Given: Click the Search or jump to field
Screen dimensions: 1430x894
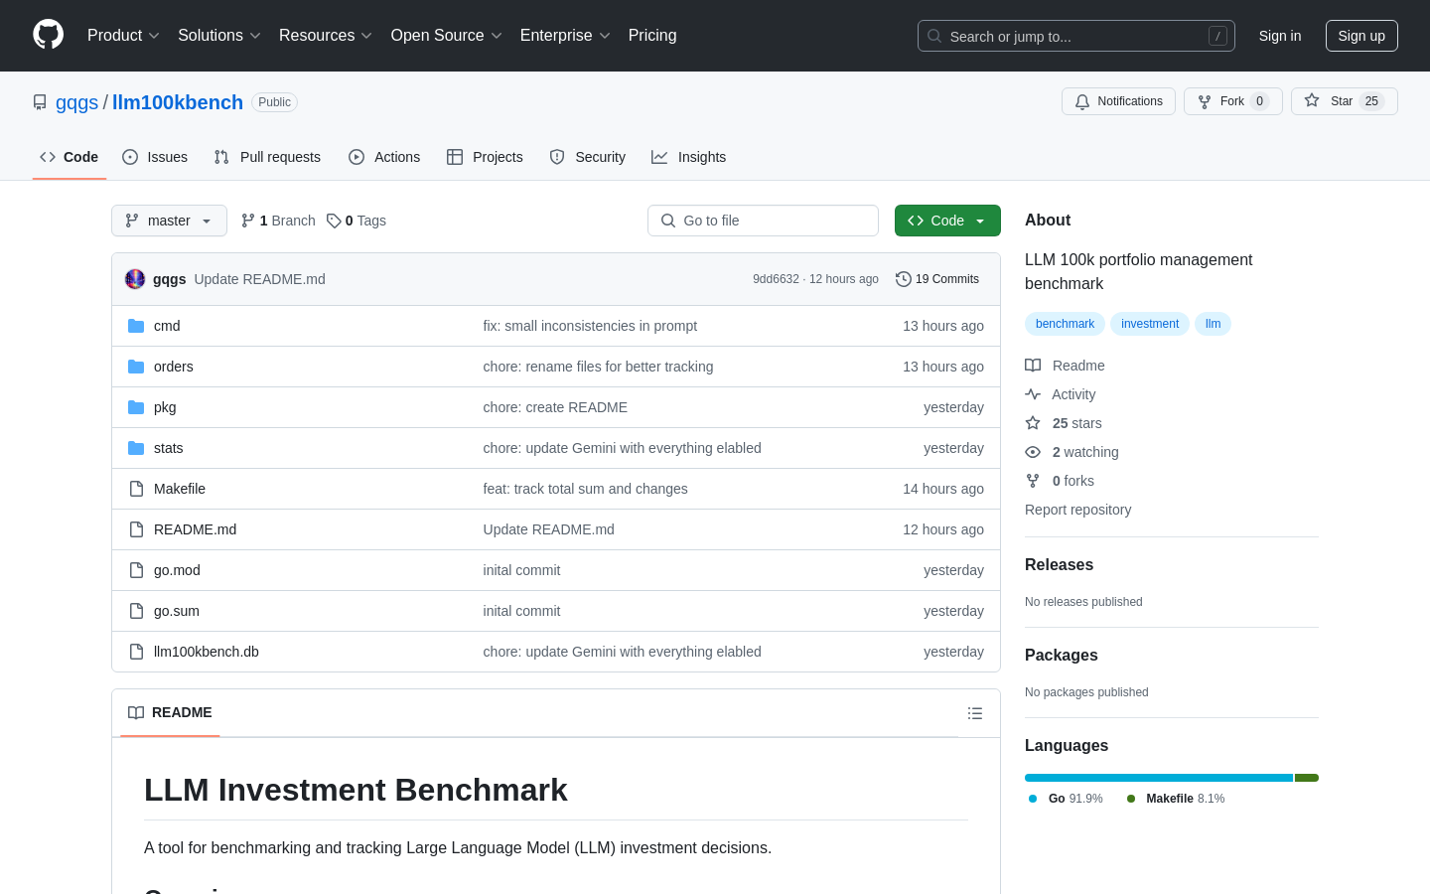Looking at the screenshot, I should click(1076, 36).
